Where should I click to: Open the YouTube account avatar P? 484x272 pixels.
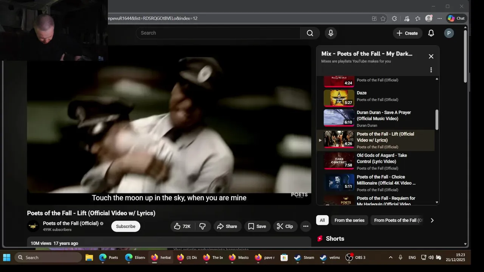click(449, 33)
